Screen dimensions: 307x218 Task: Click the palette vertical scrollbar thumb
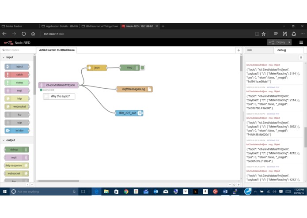tap(34, 75)
